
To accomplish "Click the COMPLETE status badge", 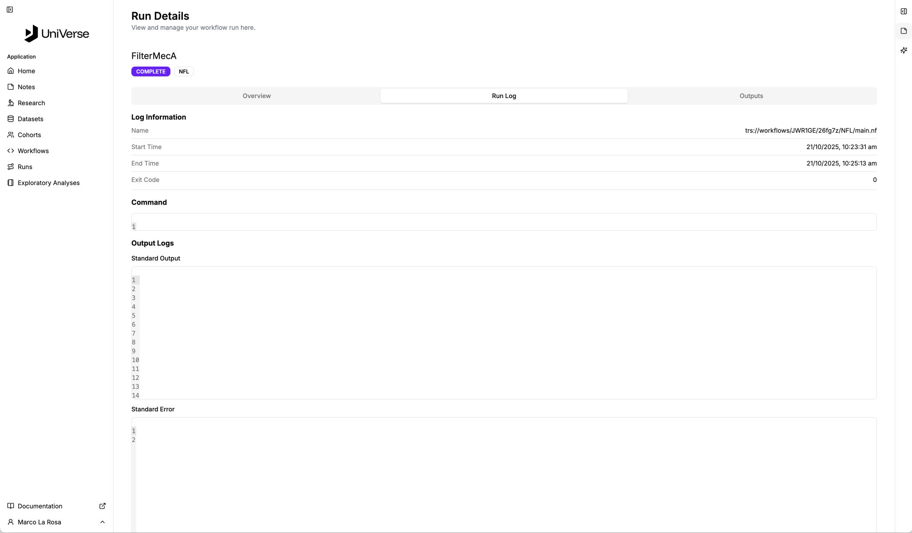I will [x=150, y=71].
